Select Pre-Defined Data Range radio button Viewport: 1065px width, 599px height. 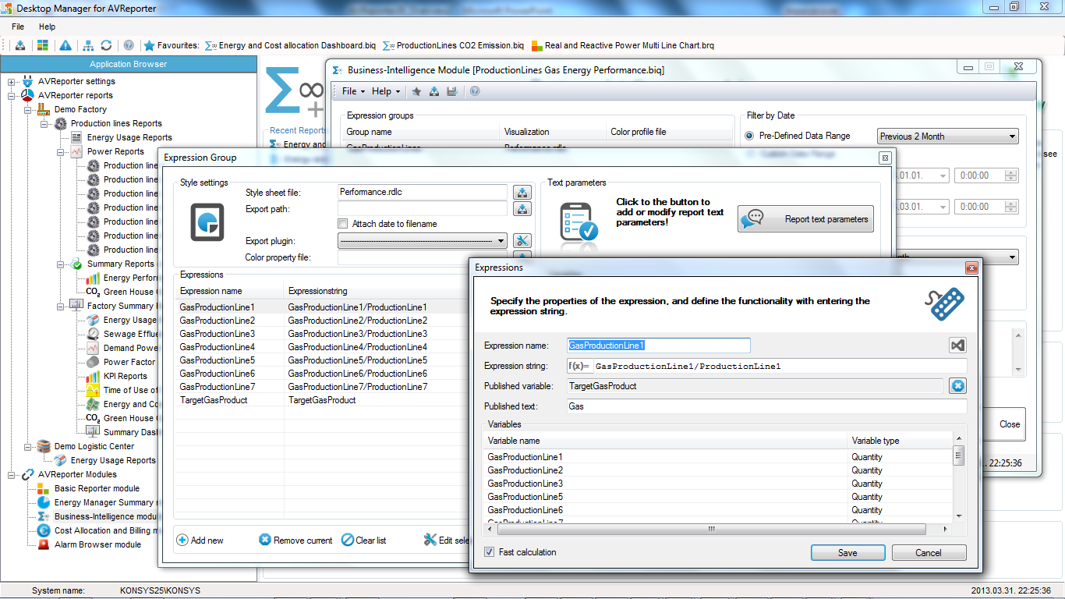click(750, 136)
